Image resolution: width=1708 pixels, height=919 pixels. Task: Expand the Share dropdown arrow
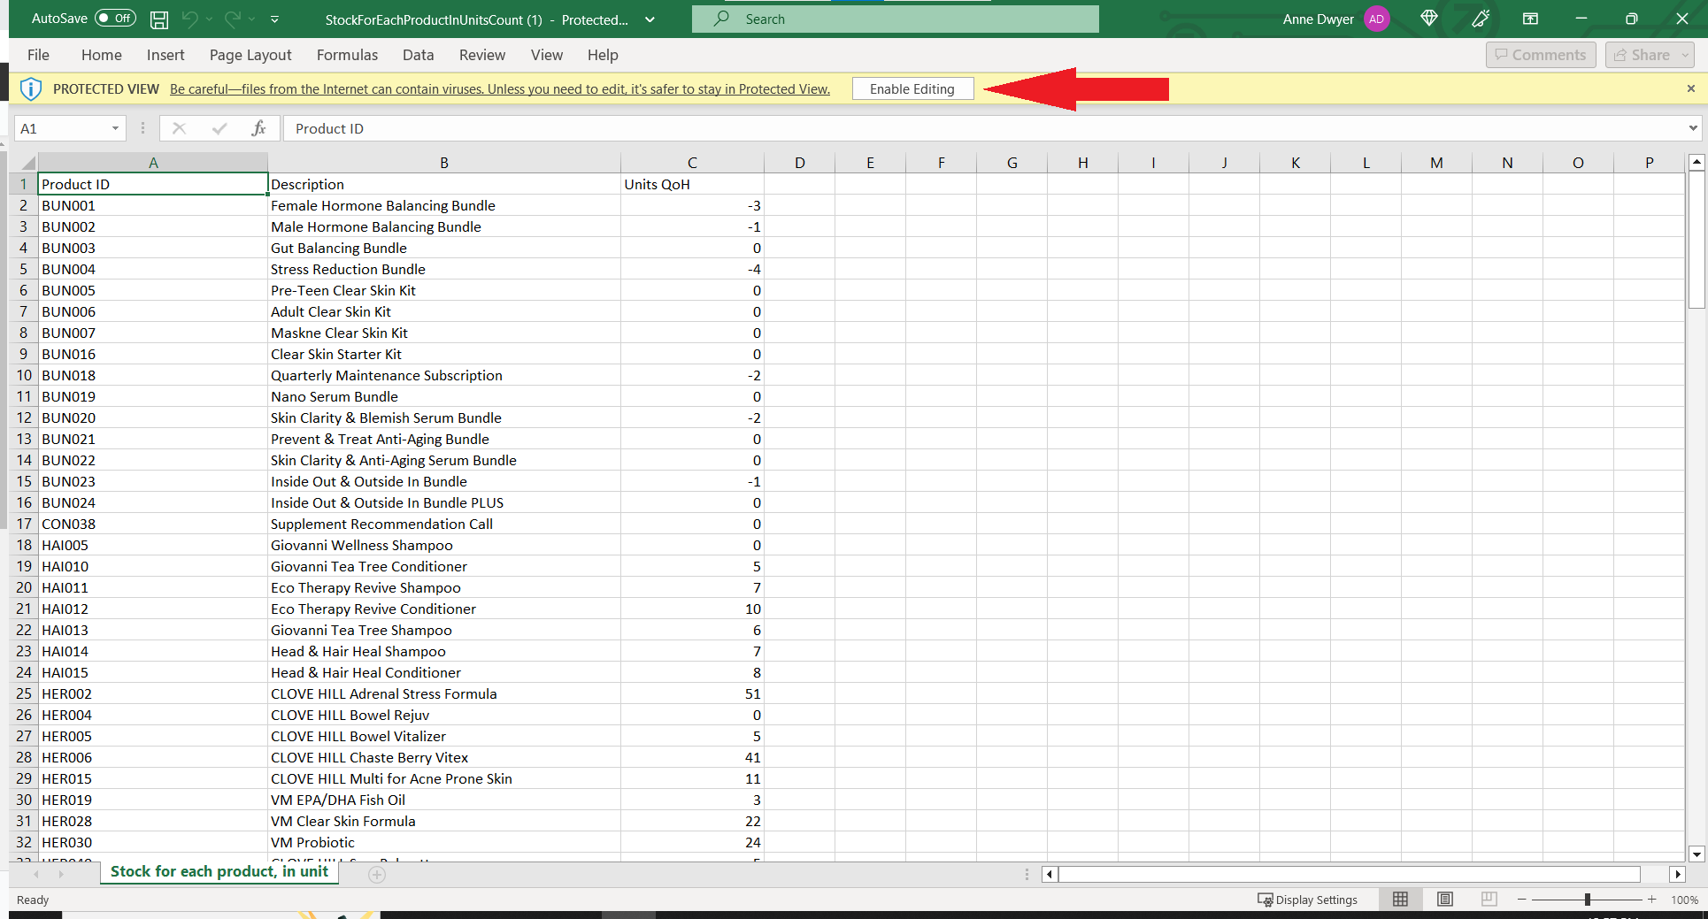click(x=1685, y=55)
